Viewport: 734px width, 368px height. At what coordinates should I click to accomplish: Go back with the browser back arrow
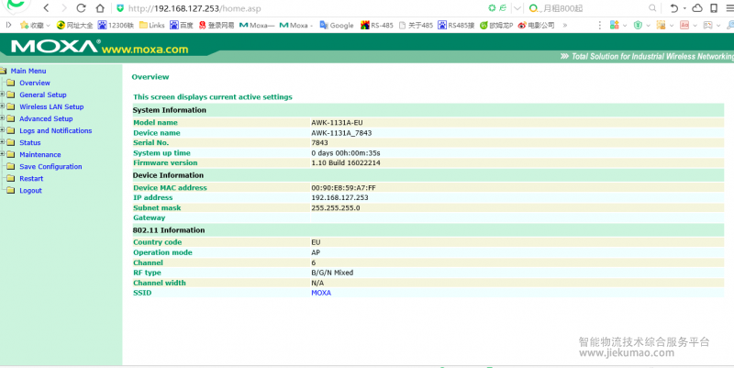pyautogui.click(x=47, y=8)
